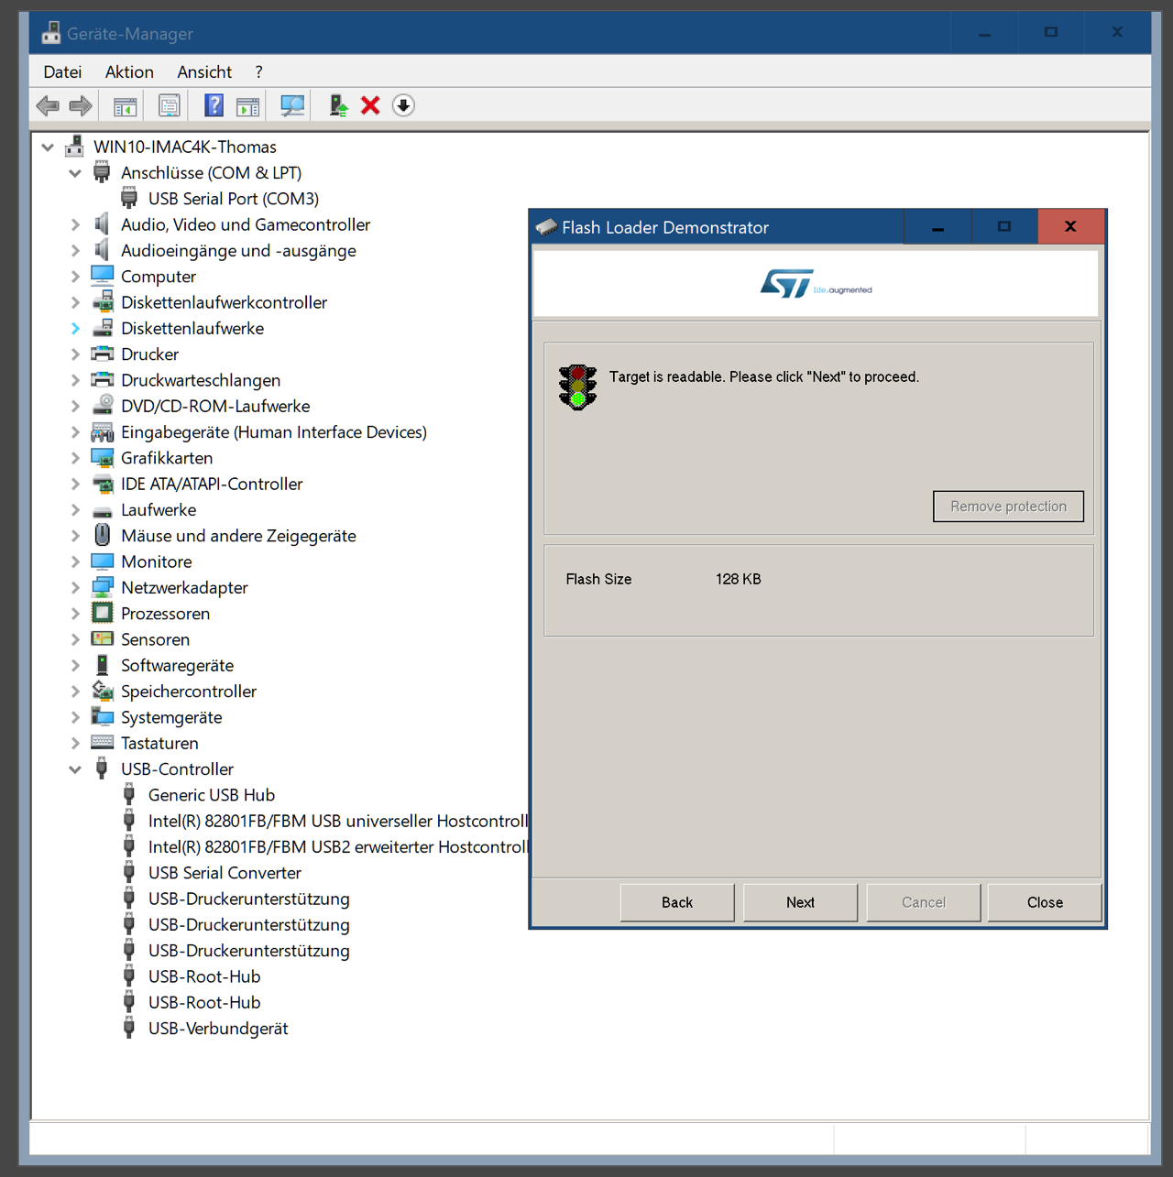1173x1177 pixels.
Task: Click Next in Flash Loader Demonstrator
Action: [800, 902]
